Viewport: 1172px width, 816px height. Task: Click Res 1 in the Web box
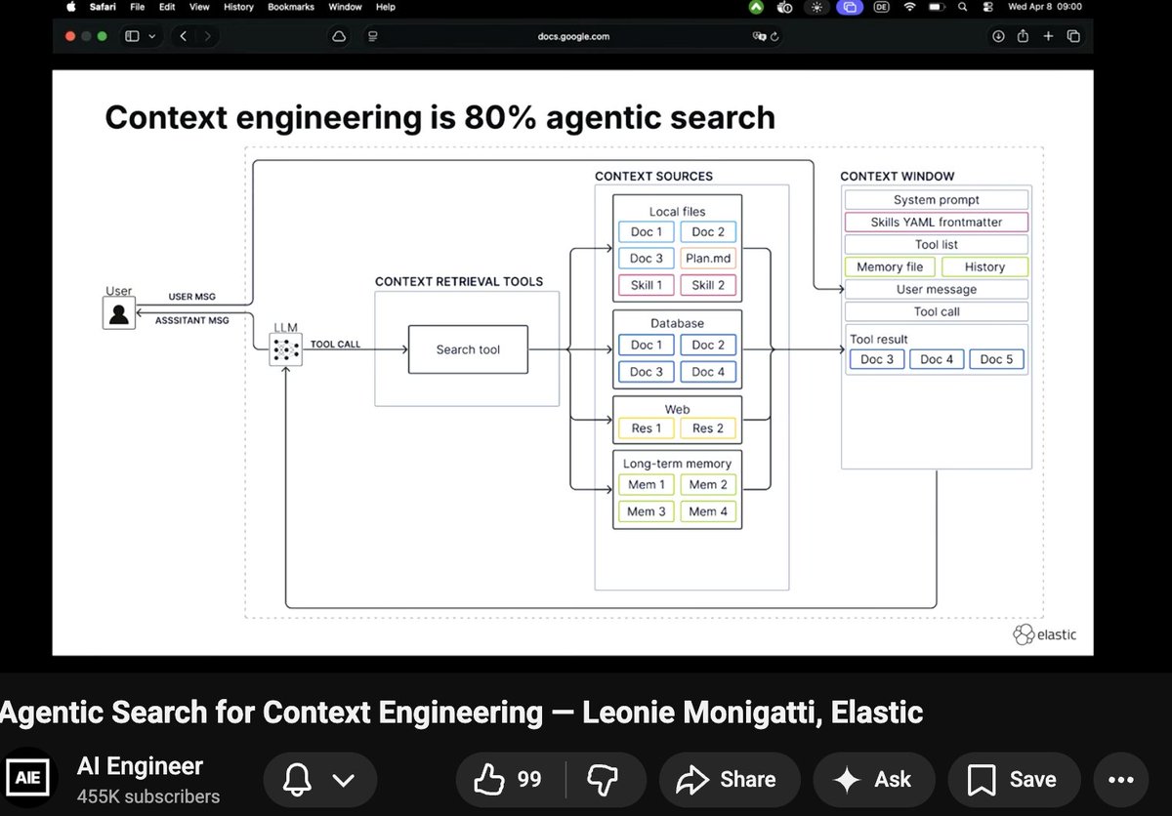646,428
